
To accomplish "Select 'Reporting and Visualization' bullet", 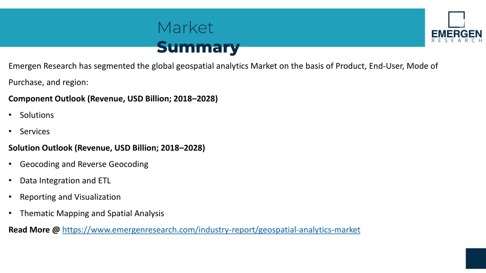I will (70, 197).
